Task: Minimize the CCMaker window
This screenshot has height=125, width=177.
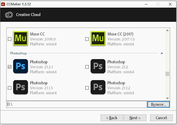Action: click(x=146, y=4)
